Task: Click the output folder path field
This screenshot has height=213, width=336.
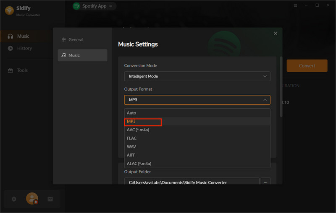Action: [x=192, y=181]
